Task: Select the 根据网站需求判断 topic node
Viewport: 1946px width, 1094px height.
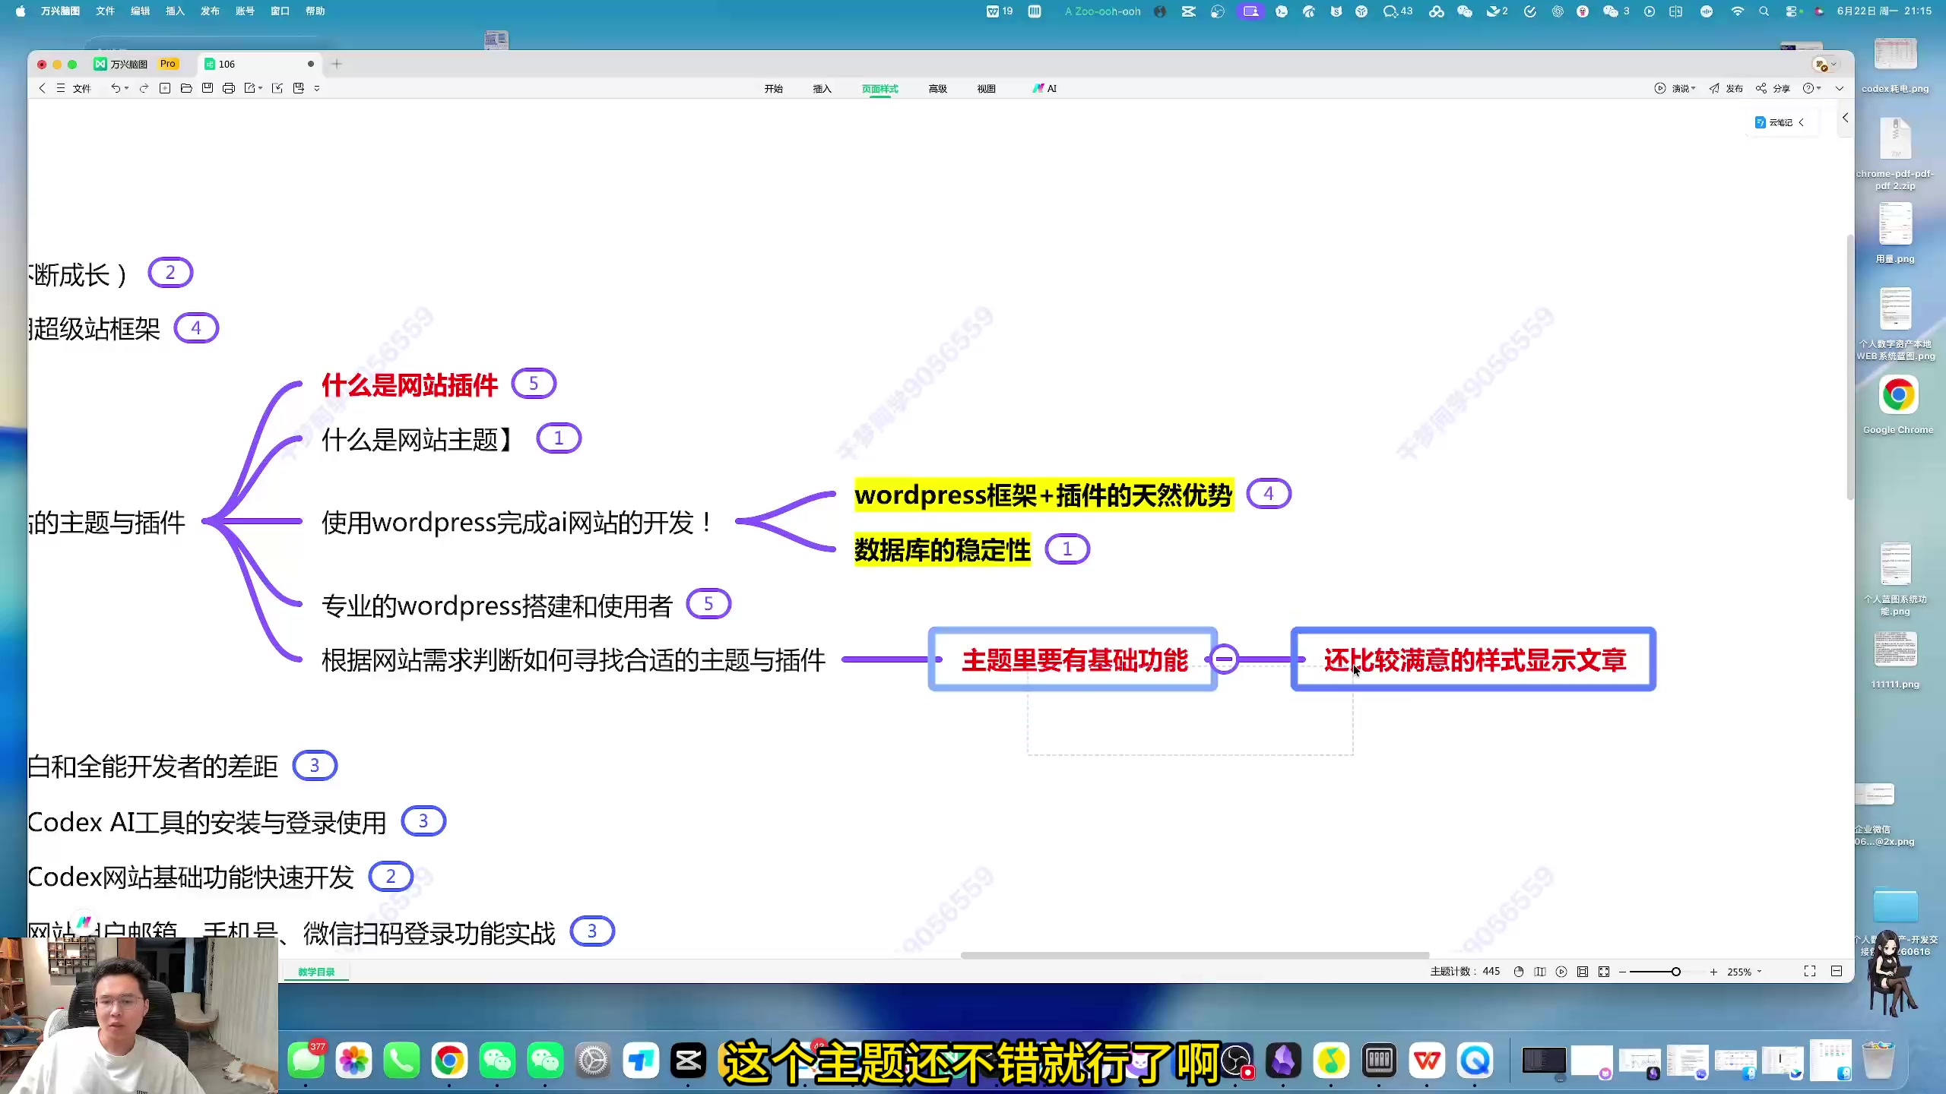Action: 573,660
